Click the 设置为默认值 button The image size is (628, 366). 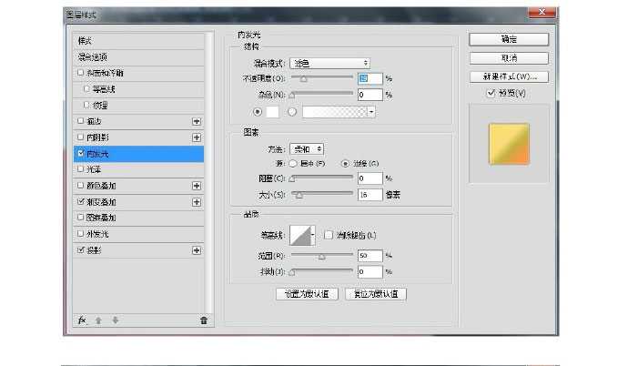(x=307, y=294)
